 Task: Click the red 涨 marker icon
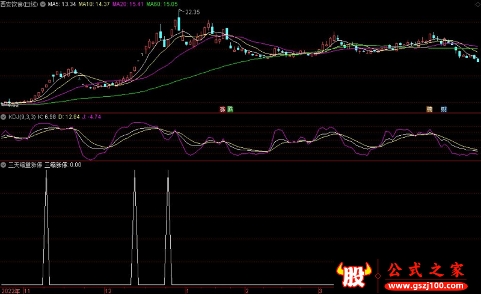222,109
